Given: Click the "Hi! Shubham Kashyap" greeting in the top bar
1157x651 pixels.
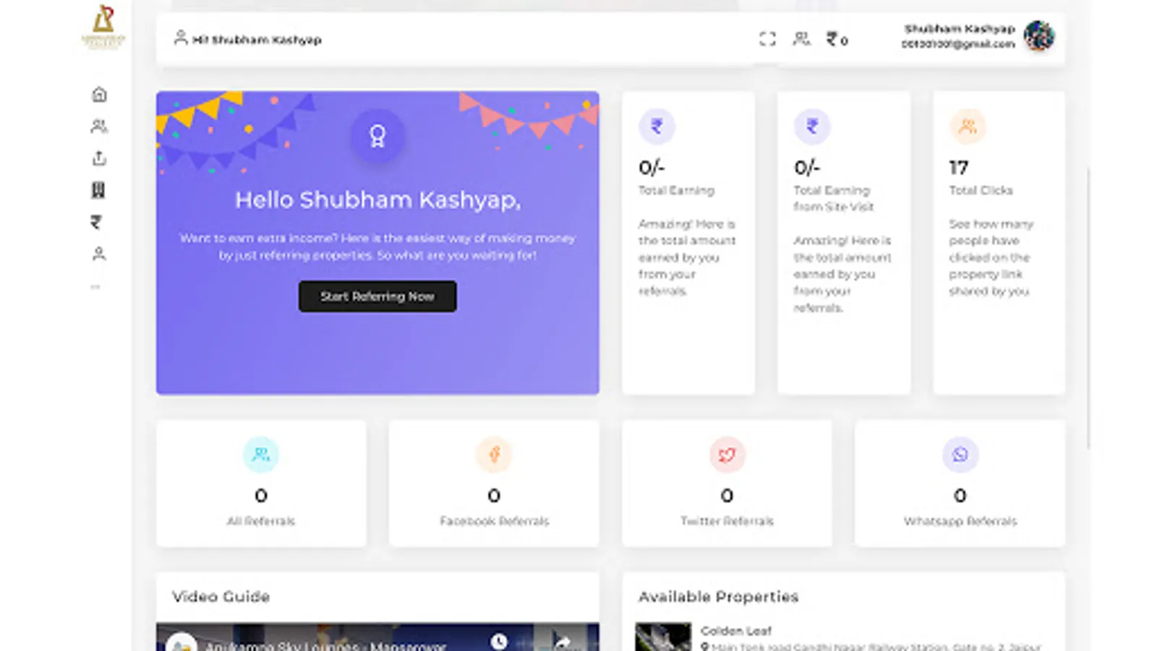Looking at the screenshot, I should [257, 40].
